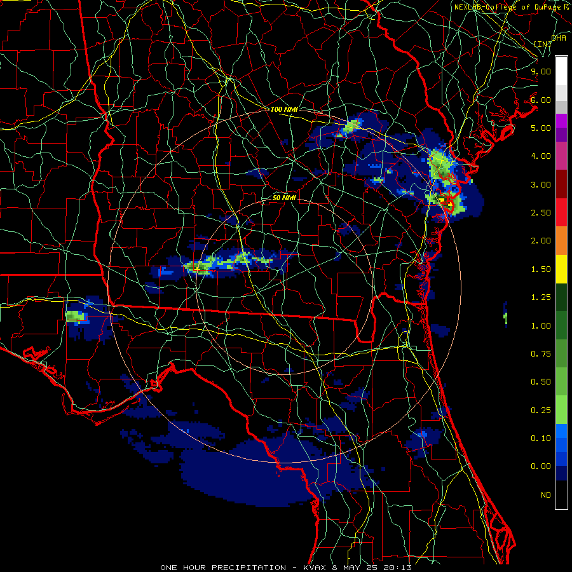This screenshot has width=572, height=572.
Task: Select the 0.00 legend value
Action: click(x=541, y=466)
